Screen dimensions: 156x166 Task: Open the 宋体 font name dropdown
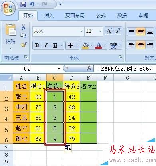[x=81, y=31]
